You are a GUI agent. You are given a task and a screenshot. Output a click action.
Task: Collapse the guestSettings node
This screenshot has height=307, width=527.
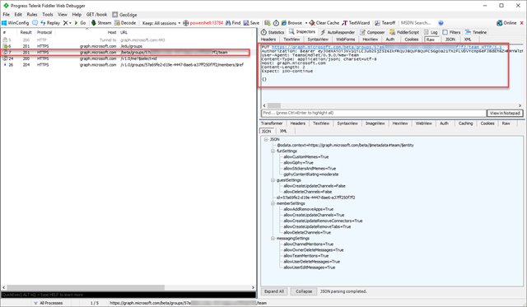pos(273,180)
